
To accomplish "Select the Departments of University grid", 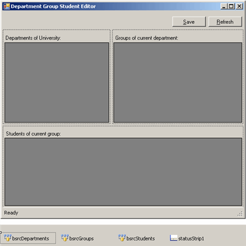I will point(57,82).
